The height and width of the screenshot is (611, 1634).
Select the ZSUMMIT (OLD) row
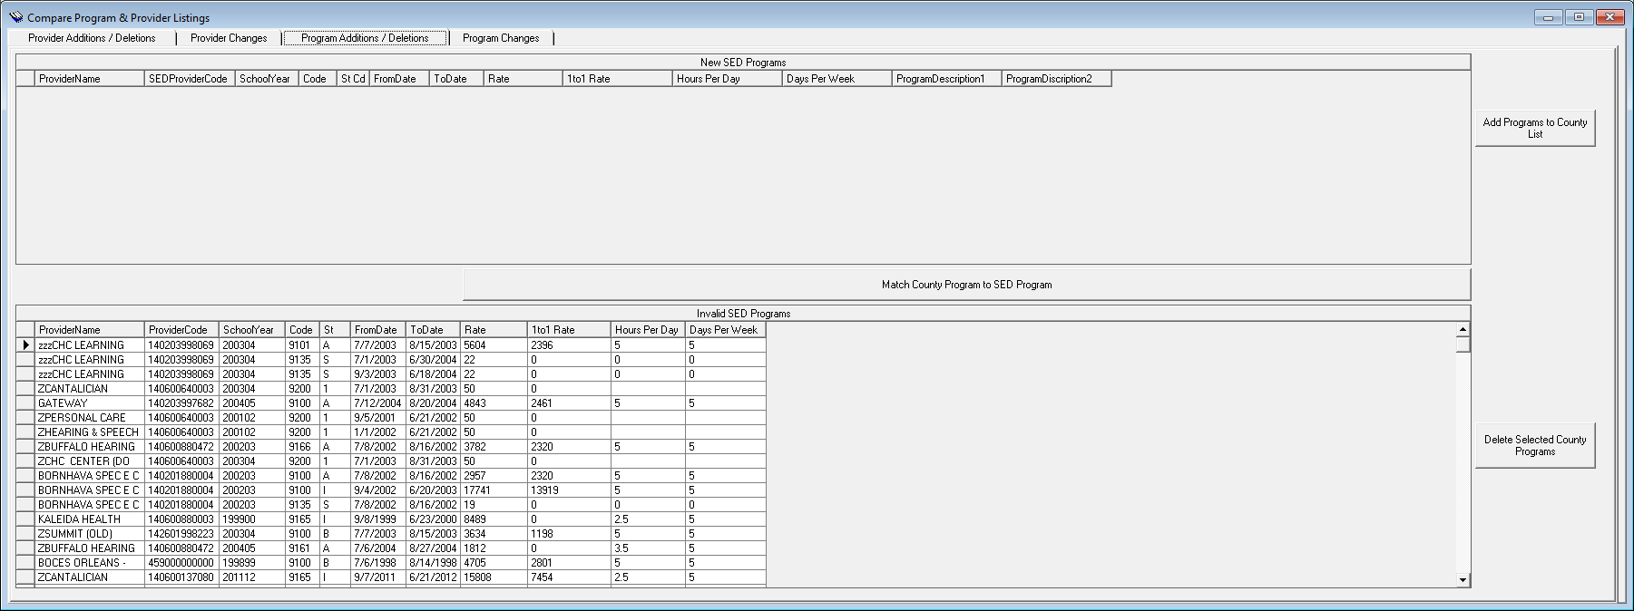click(89, 534)
